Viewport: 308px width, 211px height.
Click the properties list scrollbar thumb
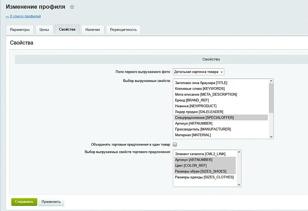coord(271,98)
